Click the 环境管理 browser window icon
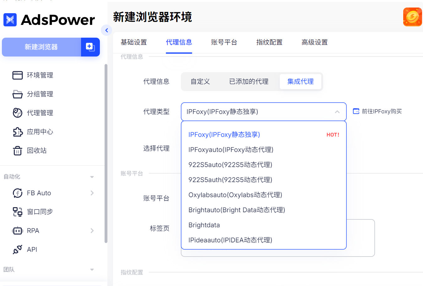This screenshot has width=423, height=286. point(18,75)
